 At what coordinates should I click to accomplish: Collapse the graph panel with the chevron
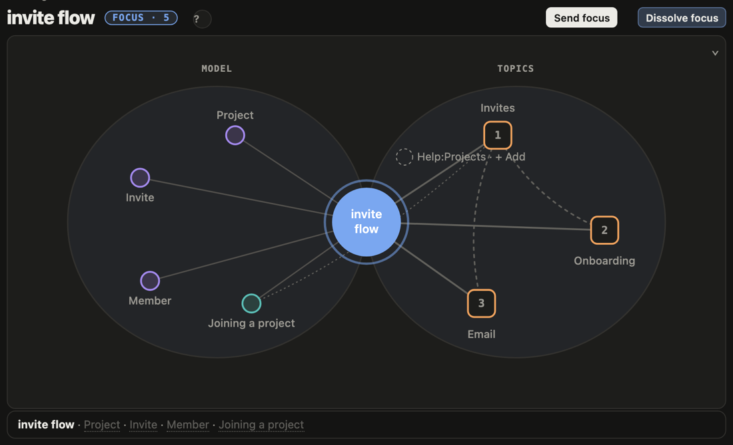point(715,53)
